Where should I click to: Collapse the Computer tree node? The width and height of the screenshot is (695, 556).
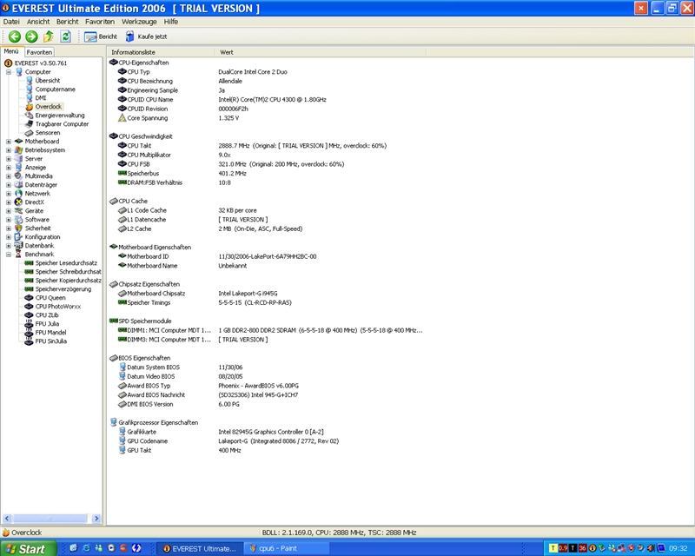point(9,72)
